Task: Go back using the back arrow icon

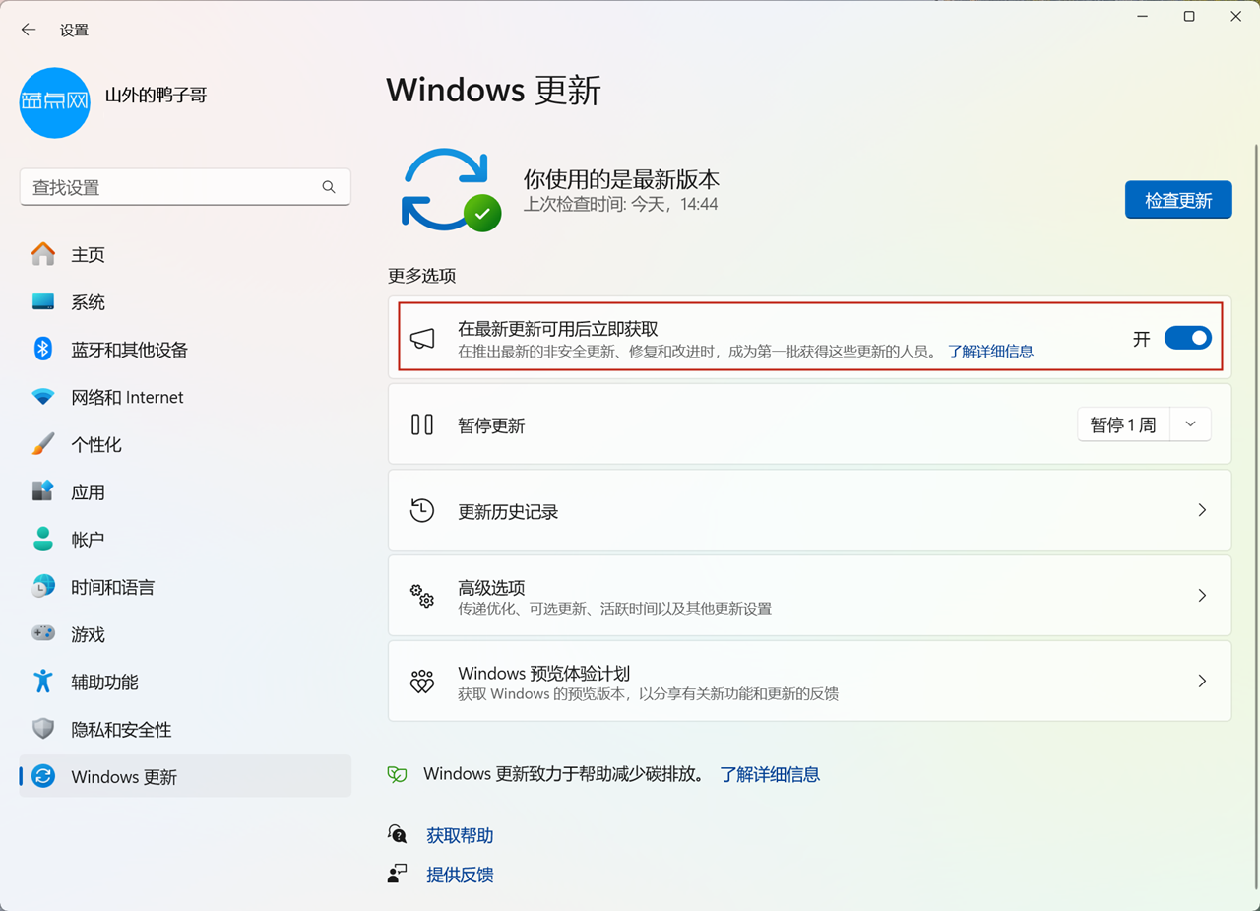Action: coord(28,30)
